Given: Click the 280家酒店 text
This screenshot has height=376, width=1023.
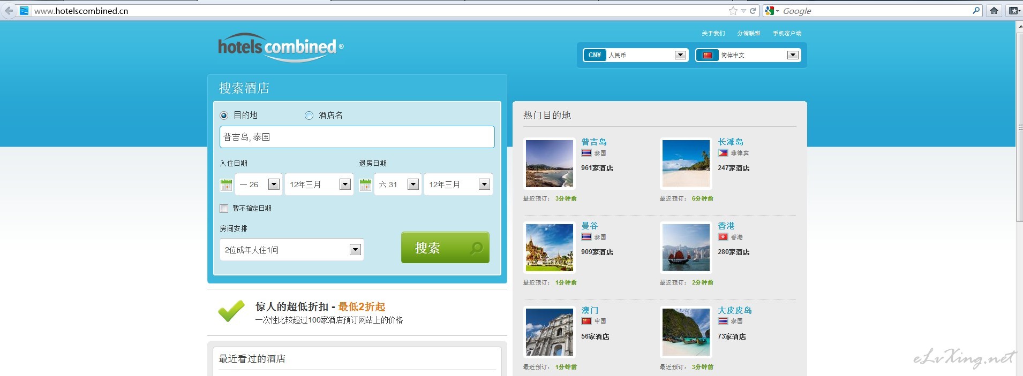Looking at the screenshot, I should point(734,252).
